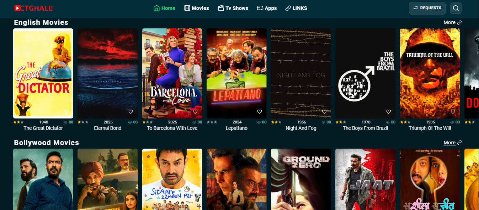This screenshot has height=210, width=479.
Task: Click the CTGHALL logo
Action: pyautogui.click(x=33, y=8)
